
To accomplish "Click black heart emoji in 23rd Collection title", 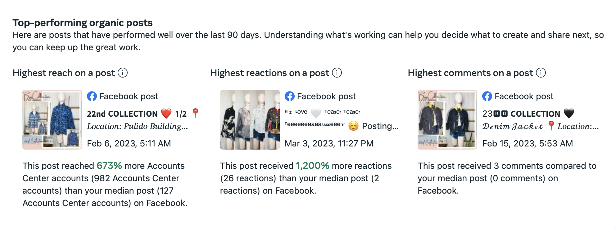I will [569, 114].
